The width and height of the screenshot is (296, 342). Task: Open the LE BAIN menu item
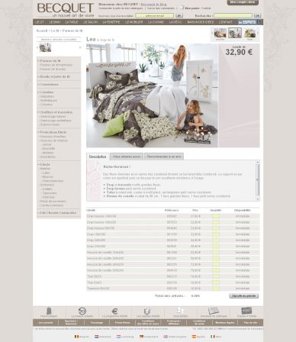click(x=55, y=22)
